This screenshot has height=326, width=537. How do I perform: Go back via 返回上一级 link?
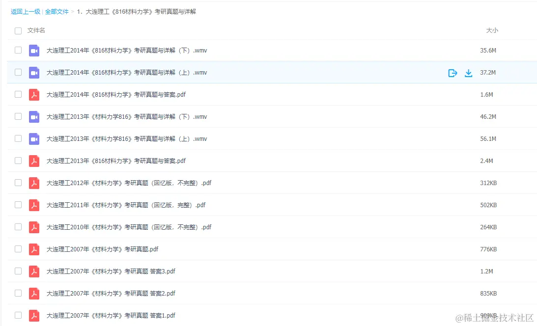coord(26,12)
